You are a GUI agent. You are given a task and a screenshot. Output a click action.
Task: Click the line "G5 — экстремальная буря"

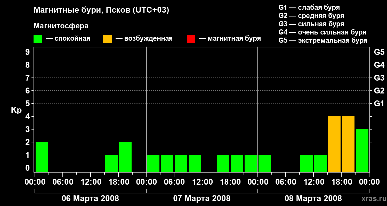(323, 40)
